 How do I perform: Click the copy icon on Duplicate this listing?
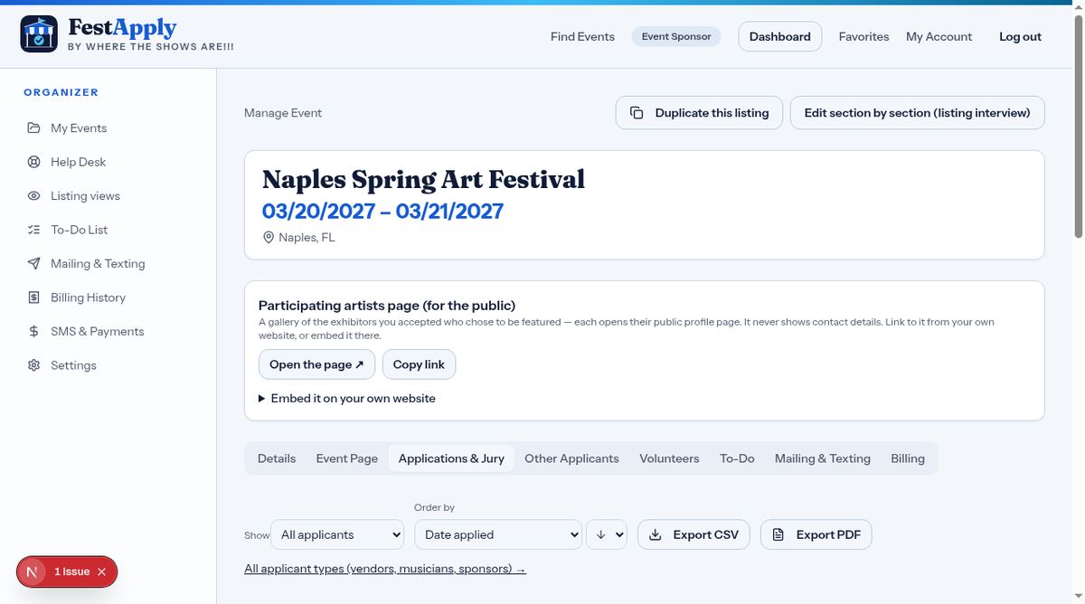[637, 113]
